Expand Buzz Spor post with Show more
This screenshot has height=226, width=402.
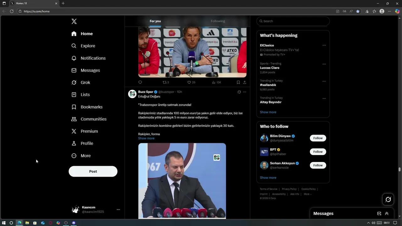click(x=146, y=138)
